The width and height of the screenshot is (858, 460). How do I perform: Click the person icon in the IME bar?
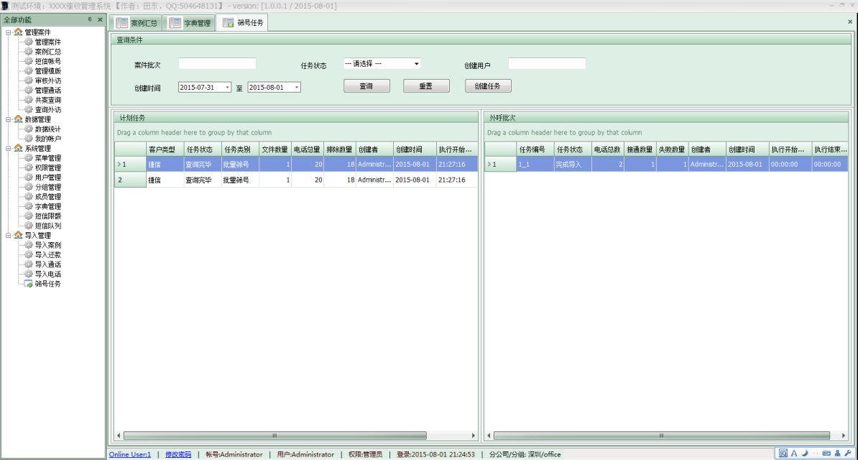pyautogui.click(x=838, y=454)
